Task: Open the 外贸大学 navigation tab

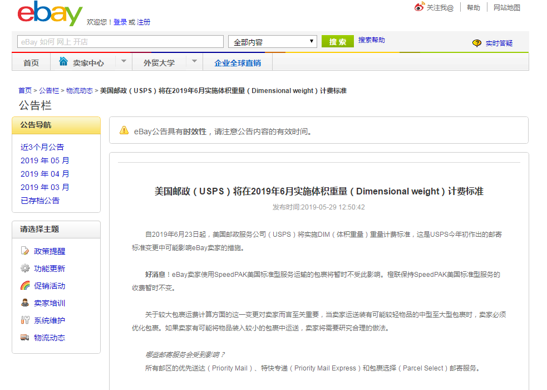Action: point(159,63)
